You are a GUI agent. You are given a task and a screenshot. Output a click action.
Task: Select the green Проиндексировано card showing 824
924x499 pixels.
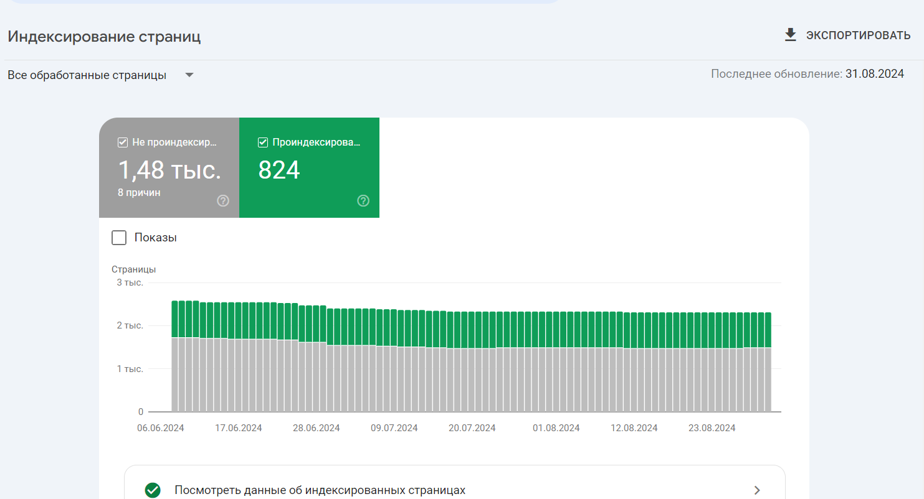point(309,168)
